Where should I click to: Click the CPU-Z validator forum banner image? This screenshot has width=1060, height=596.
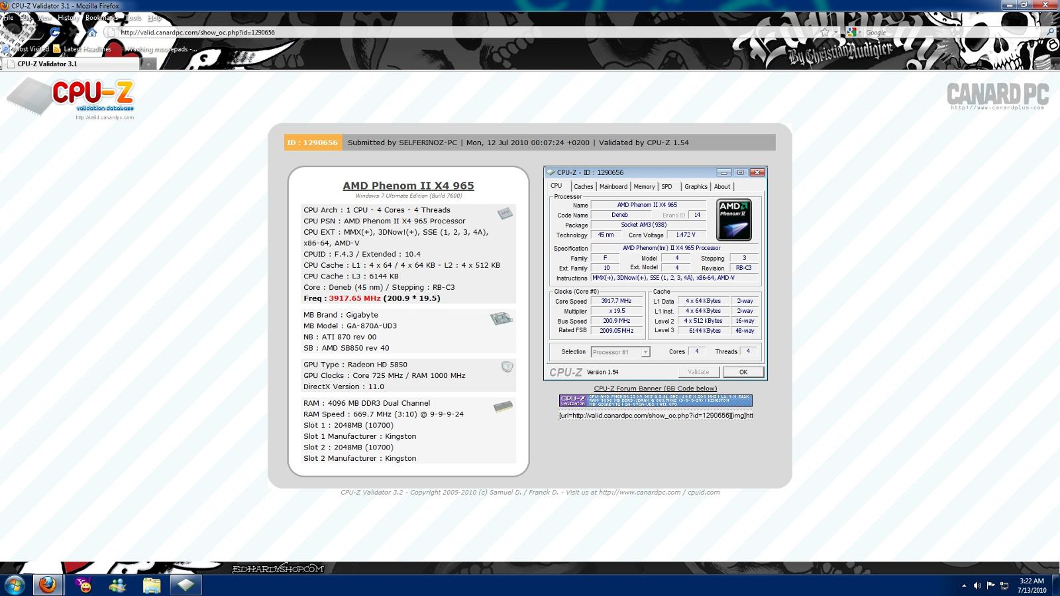[655, 400]
